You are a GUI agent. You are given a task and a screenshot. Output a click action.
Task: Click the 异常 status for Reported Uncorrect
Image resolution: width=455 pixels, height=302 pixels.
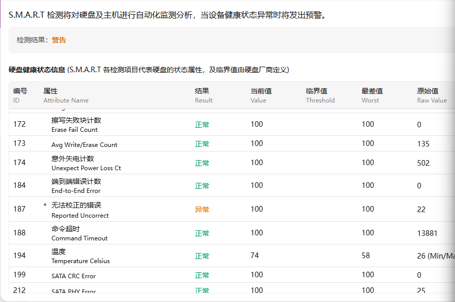[201, 209]
